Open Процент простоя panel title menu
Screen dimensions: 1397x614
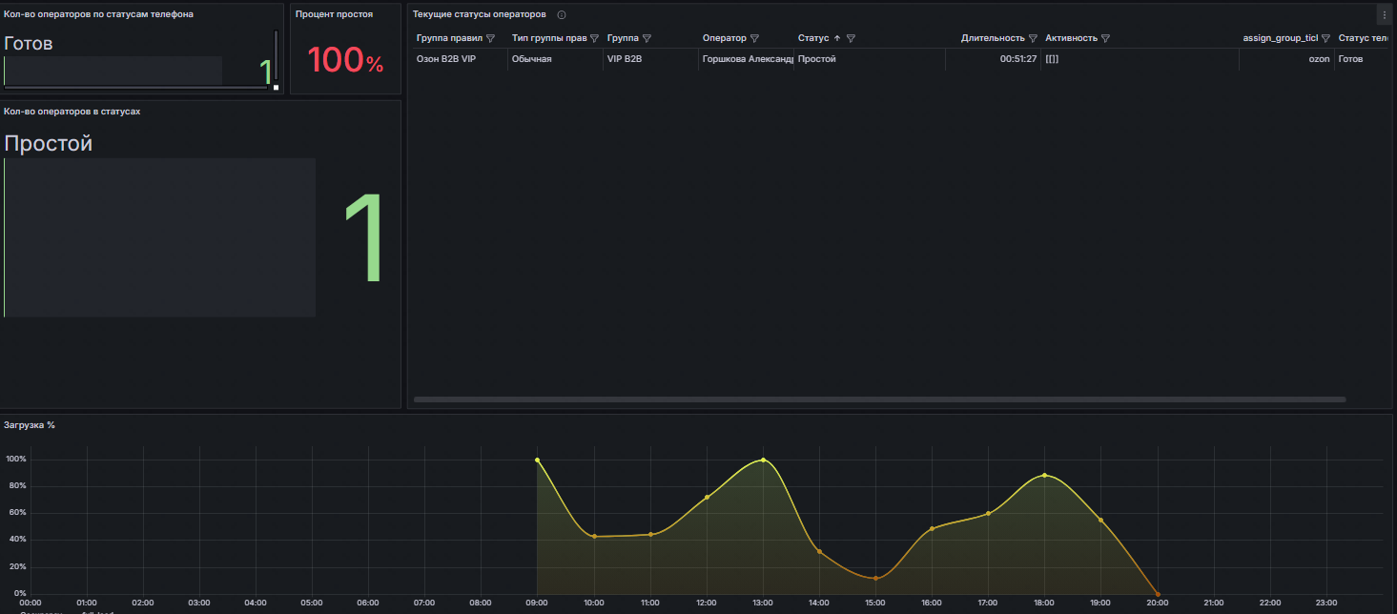(x=334, y=14)
